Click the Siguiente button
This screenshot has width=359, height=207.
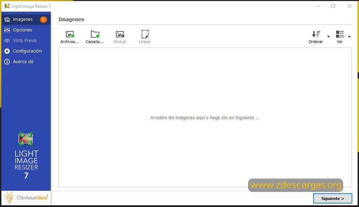pos(333,199)
